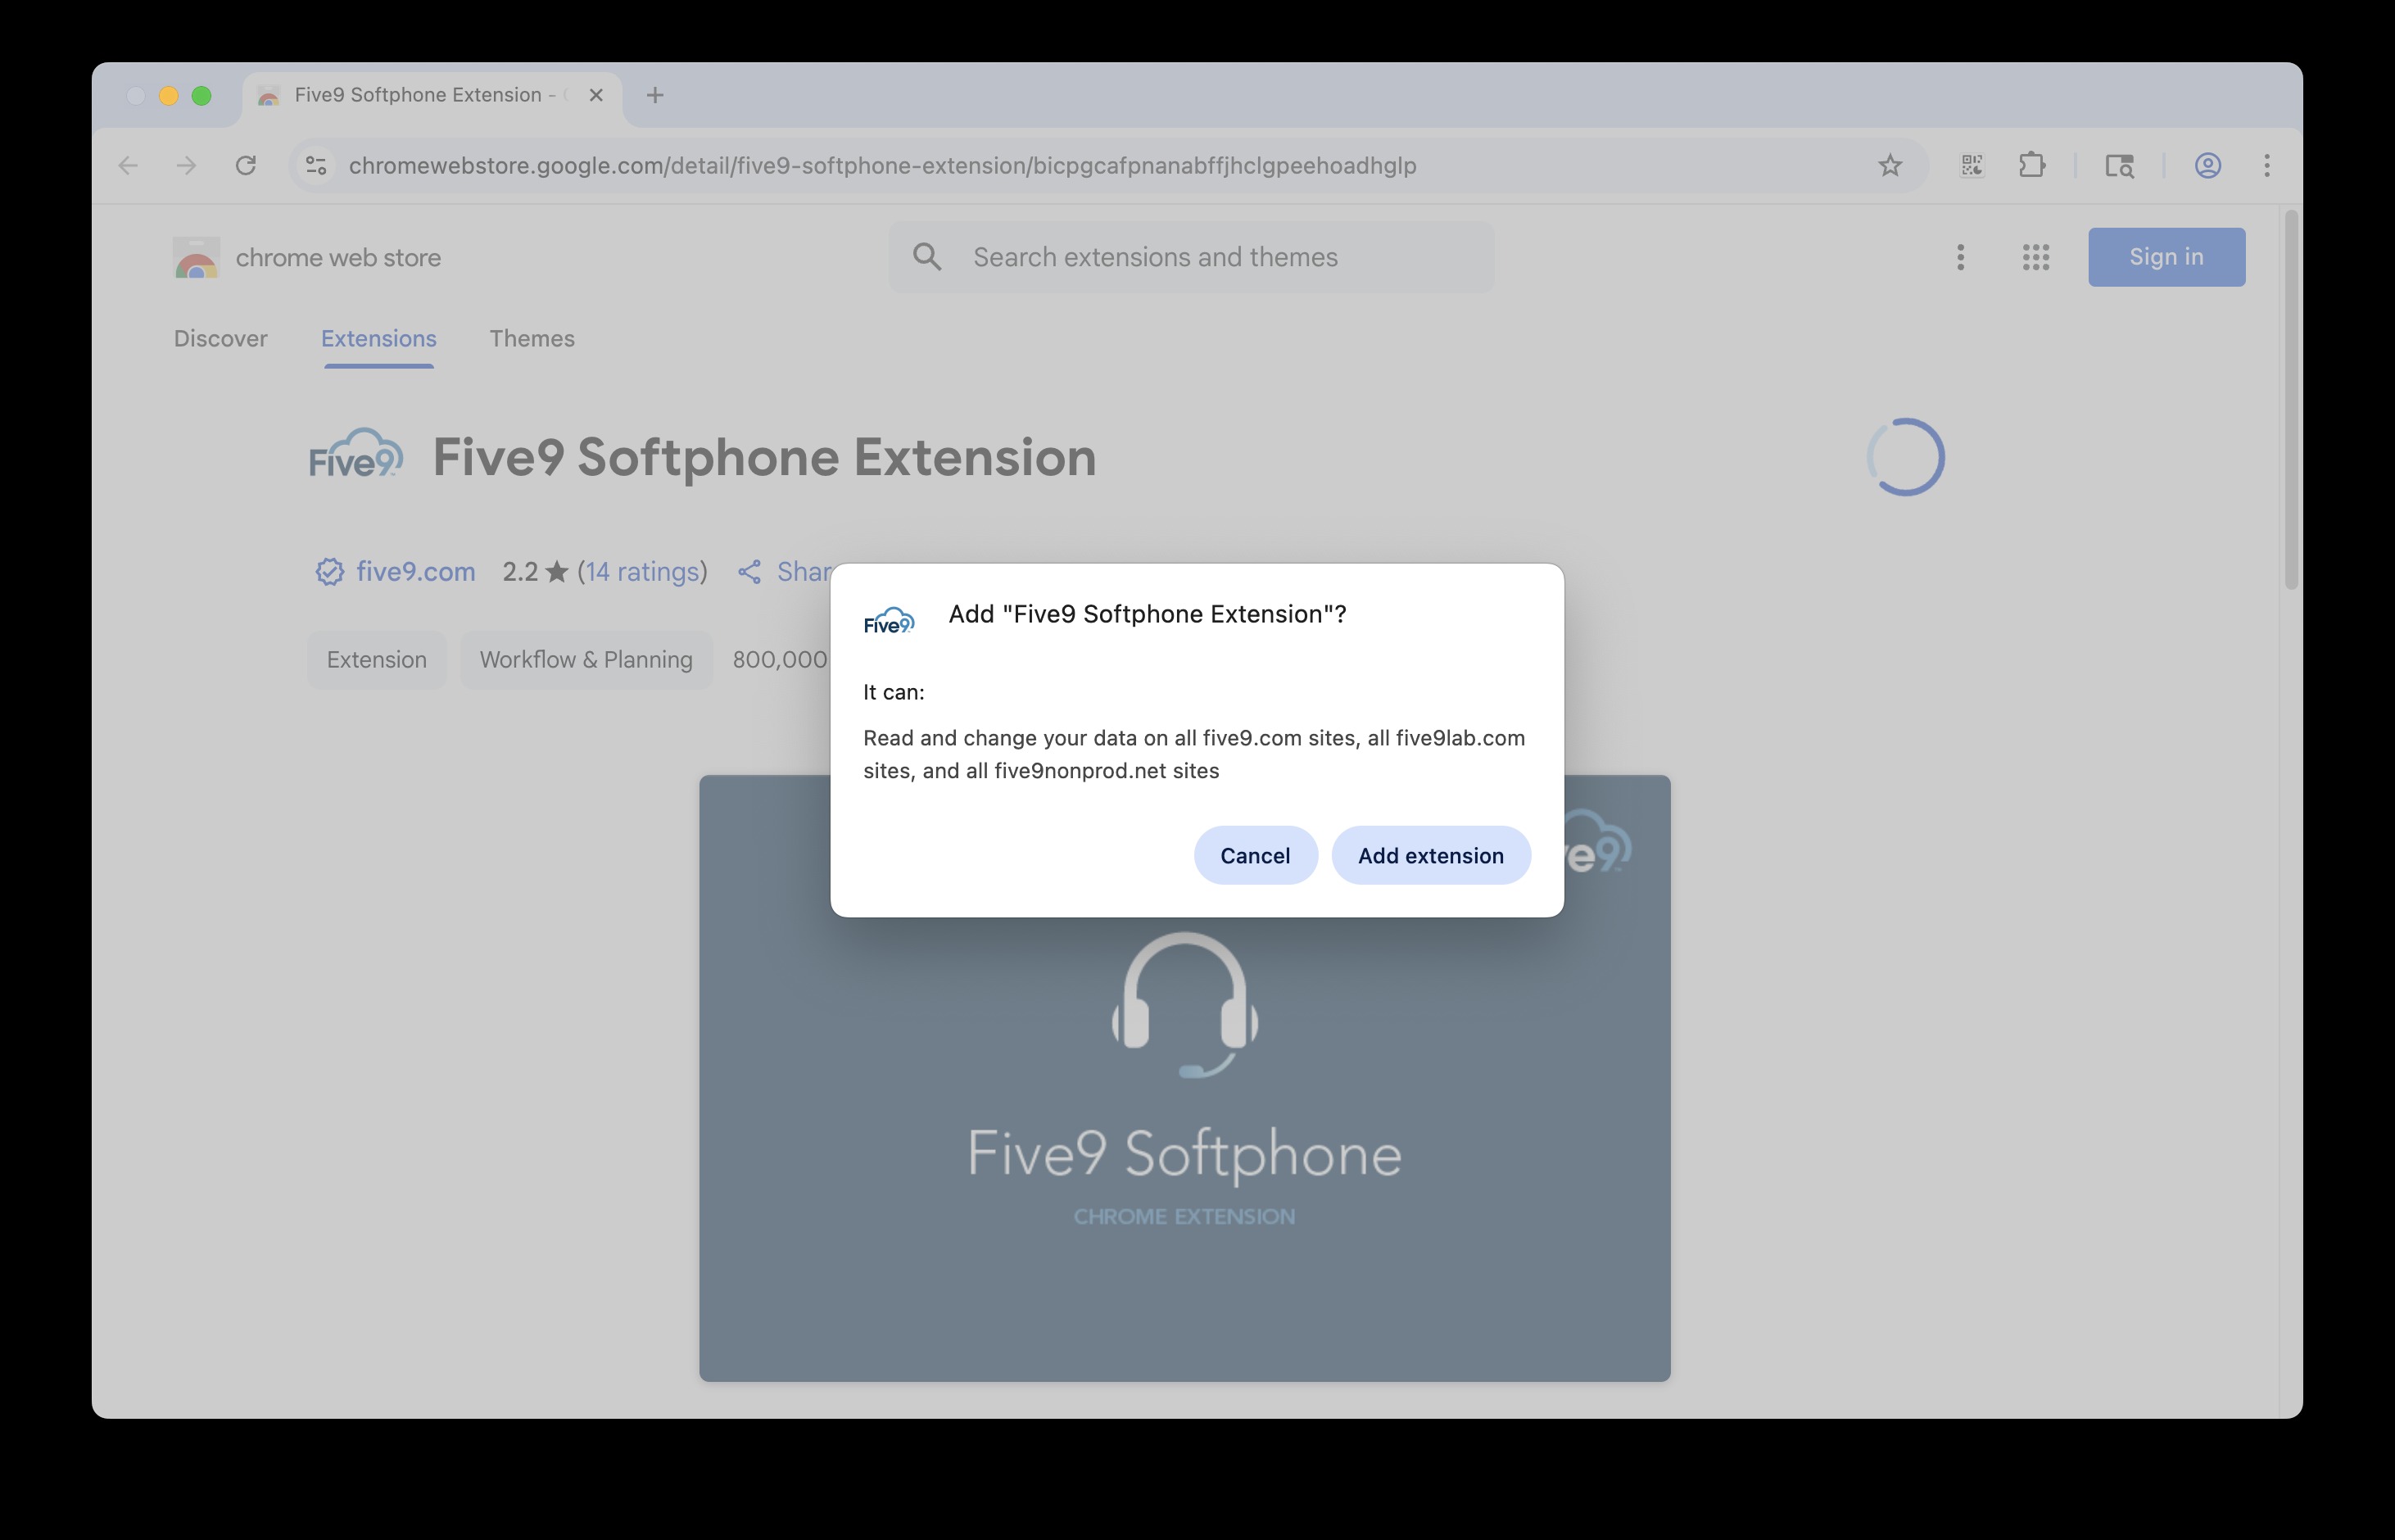The image size is (2395, 1540).
Task: Open site information icon in address bar
Action: point(316,165)
